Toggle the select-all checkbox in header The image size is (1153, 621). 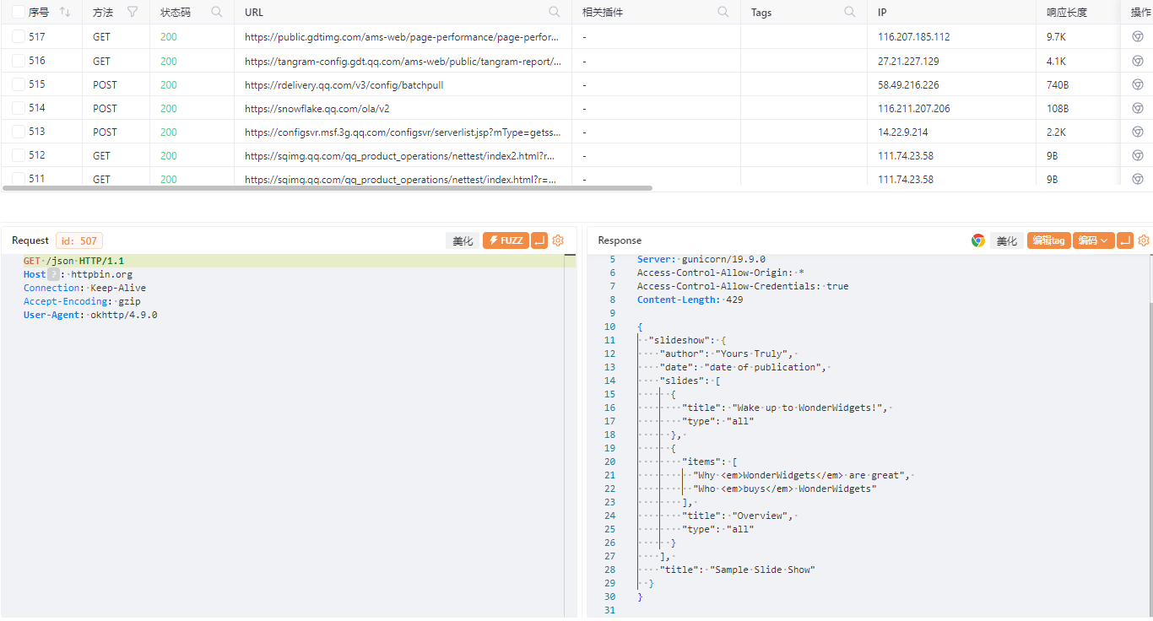click(x=19, y=12)
